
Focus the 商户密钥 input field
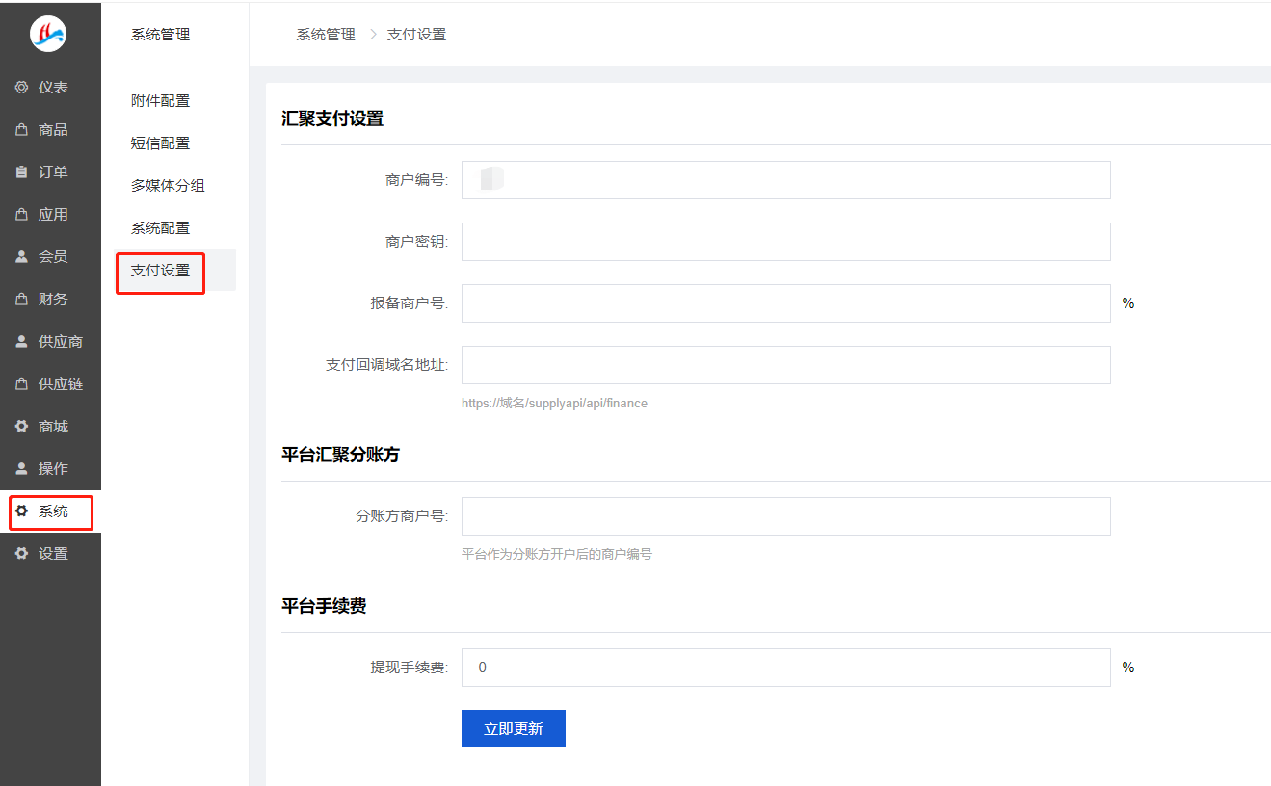[x=785, y=242]
